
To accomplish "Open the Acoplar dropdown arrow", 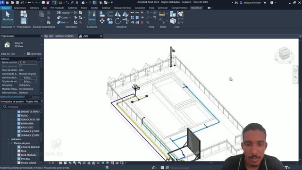I will [x=72, y=13].
